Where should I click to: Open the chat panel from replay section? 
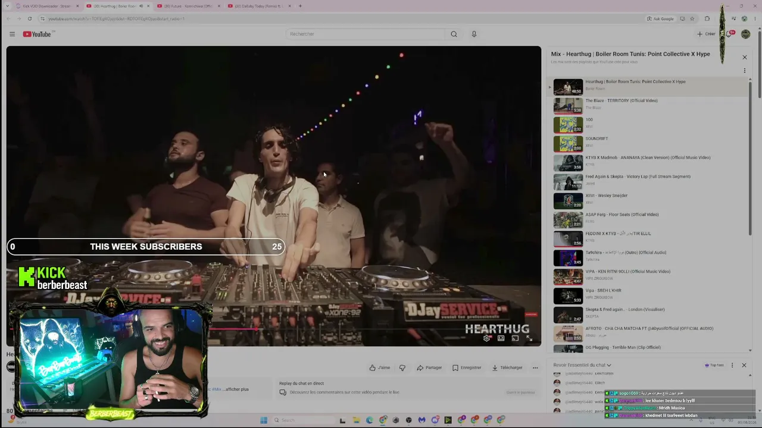pos(520,392)
